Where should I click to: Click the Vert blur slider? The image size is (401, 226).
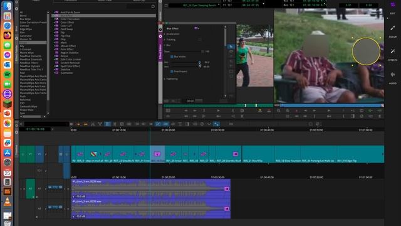tap(186, 67)
